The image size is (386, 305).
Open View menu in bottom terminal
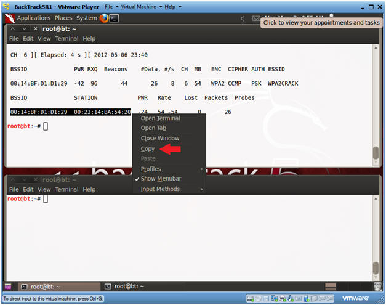(x=44, y=189)
